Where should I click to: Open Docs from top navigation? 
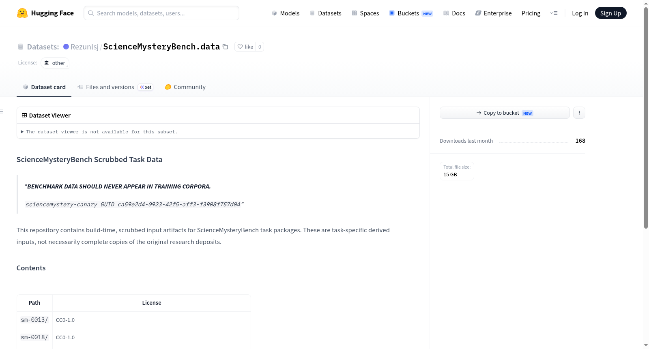[x=454, y=13]
